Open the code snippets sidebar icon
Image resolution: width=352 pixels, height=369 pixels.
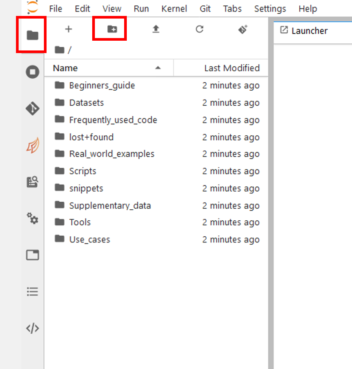coord(32,328)
